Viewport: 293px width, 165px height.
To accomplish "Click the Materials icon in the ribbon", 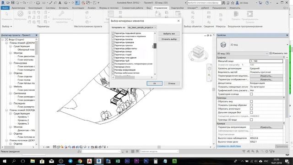I will point(20,14).
